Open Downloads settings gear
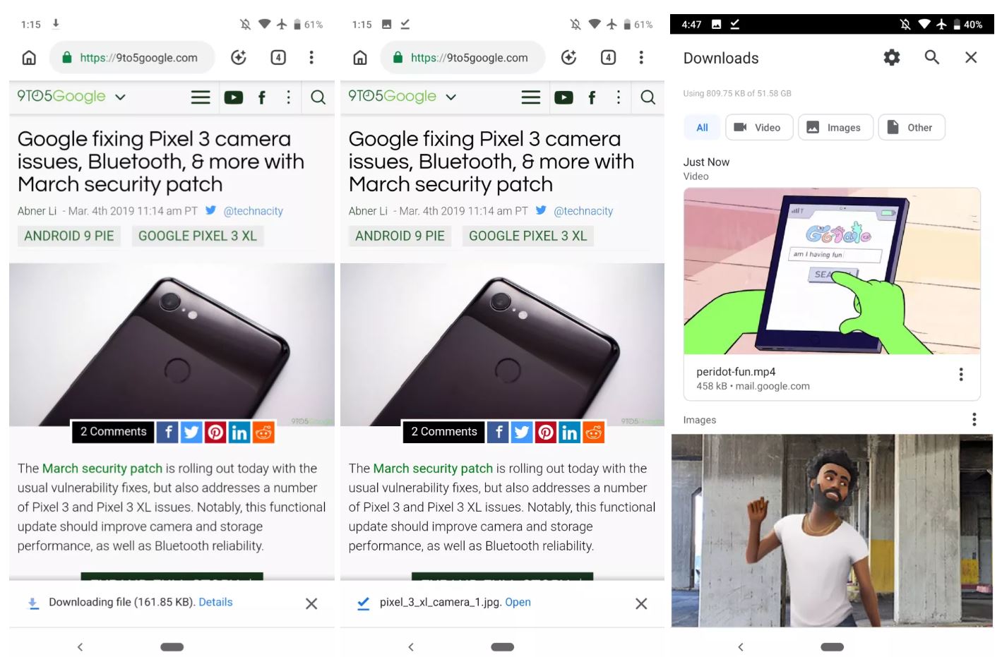1002x657 pixels. tap(892, 58)
